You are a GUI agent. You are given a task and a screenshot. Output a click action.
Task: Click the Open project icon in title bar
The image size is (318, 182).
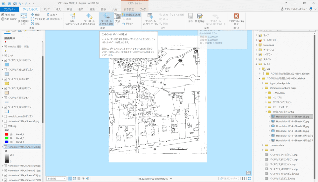(x=9, y=3)
